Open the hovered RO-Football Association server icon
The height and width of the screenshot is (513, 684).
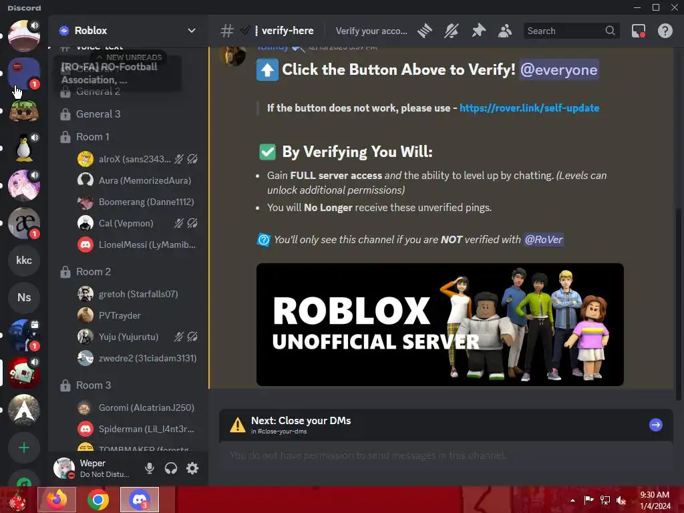click(24, 73)
